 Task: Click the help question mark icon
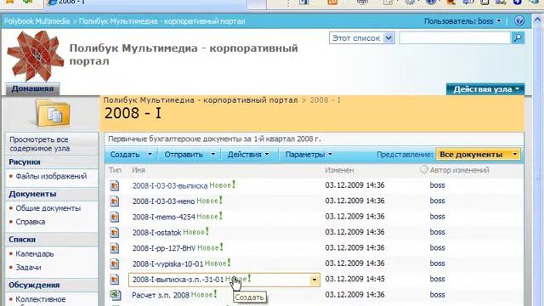pos(519,20)
